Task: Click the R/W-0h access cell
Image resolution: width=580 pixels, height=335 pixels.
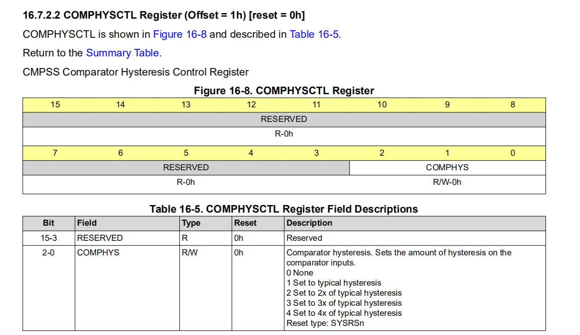Action: 447,182
